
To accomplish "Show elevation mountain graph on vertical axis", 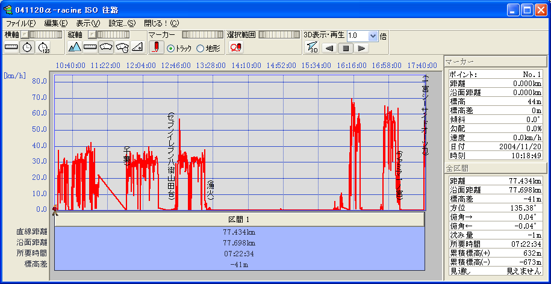I will tap(75, 47).
